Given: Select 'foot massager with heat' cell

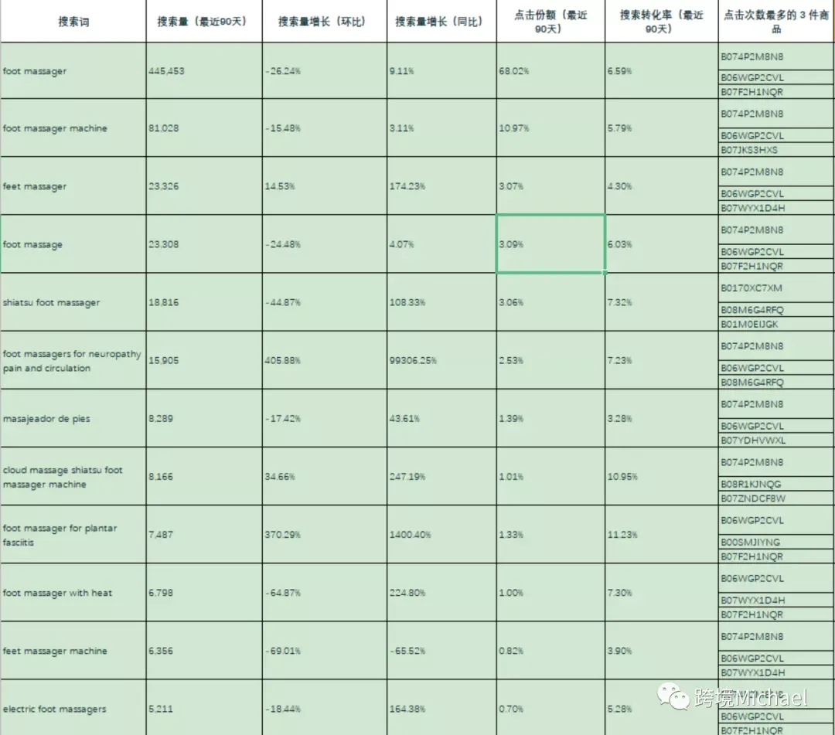Looking at the screenshot, I should coord(73,592).
